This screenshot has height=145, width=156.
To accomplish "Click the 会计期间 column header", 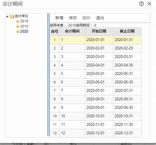I will coord(72,32).
